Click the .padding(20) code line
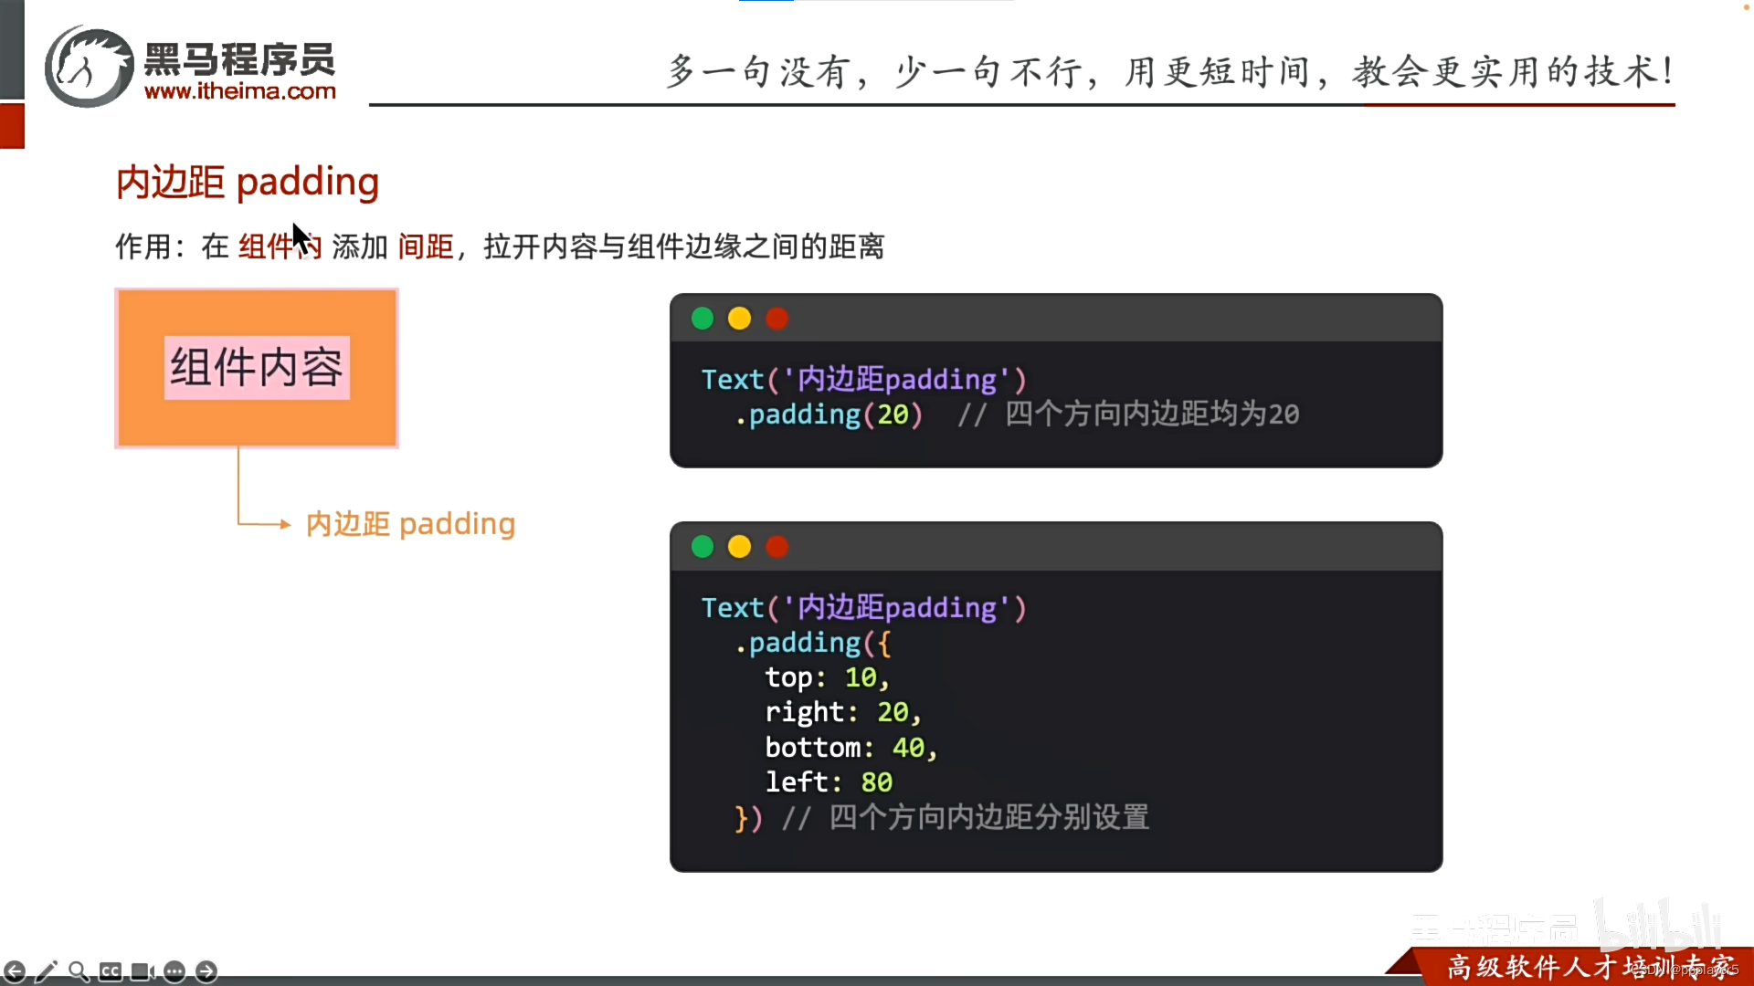The image size is (1754, 986). click(x=829, y=414)
